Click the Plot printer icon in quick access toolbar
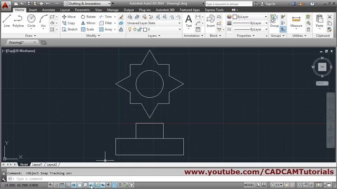Screen dimensions: 337x189 tap(41, 4)
